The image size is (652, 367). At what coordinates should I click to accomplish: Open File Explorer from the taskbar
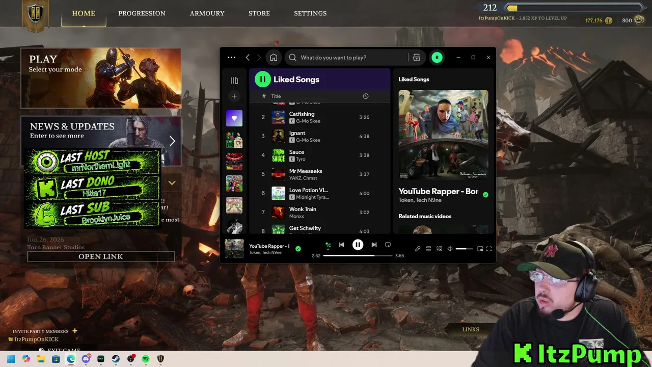coord(41,359)
